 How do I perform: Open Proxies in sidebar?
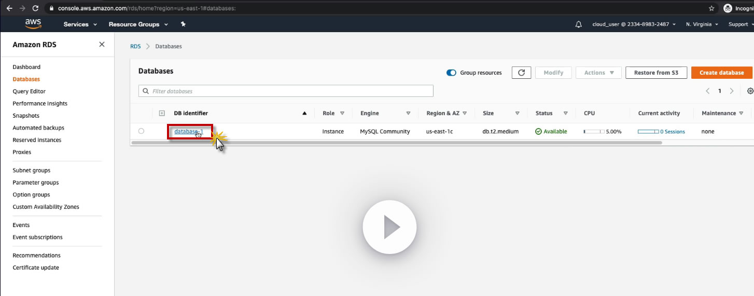point(22,152)
